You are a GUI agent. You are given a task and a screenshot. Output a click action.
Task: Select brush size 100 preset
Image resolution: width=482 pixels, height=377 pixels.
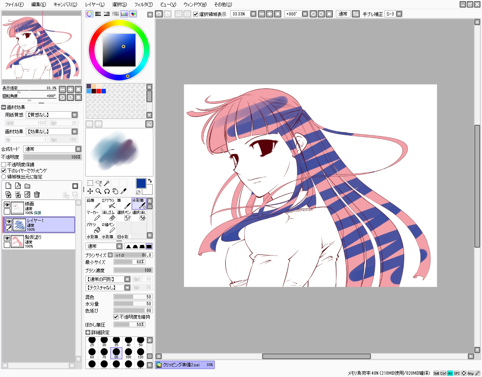click(128, 353)
